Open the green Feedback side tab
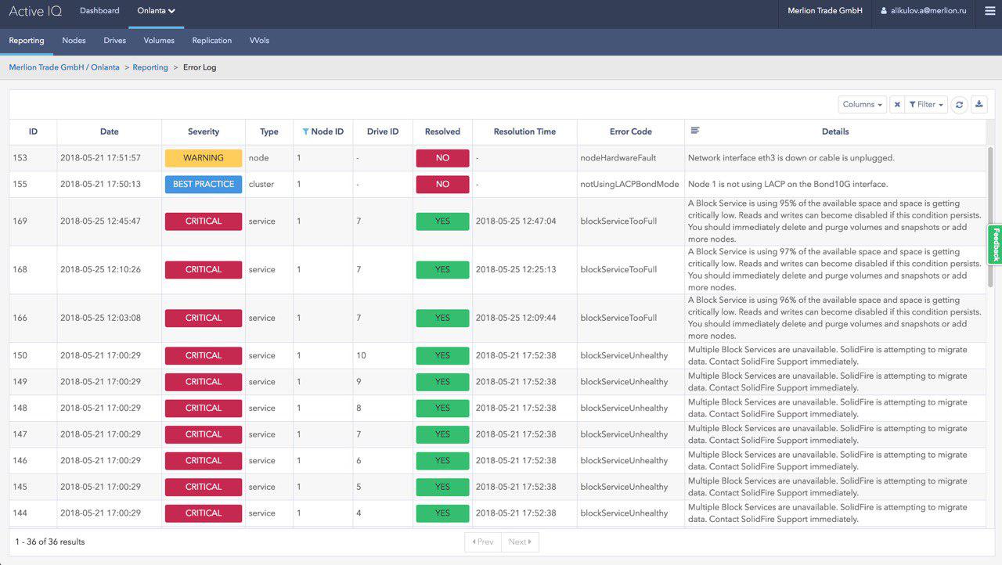 (x=995, y=245)
